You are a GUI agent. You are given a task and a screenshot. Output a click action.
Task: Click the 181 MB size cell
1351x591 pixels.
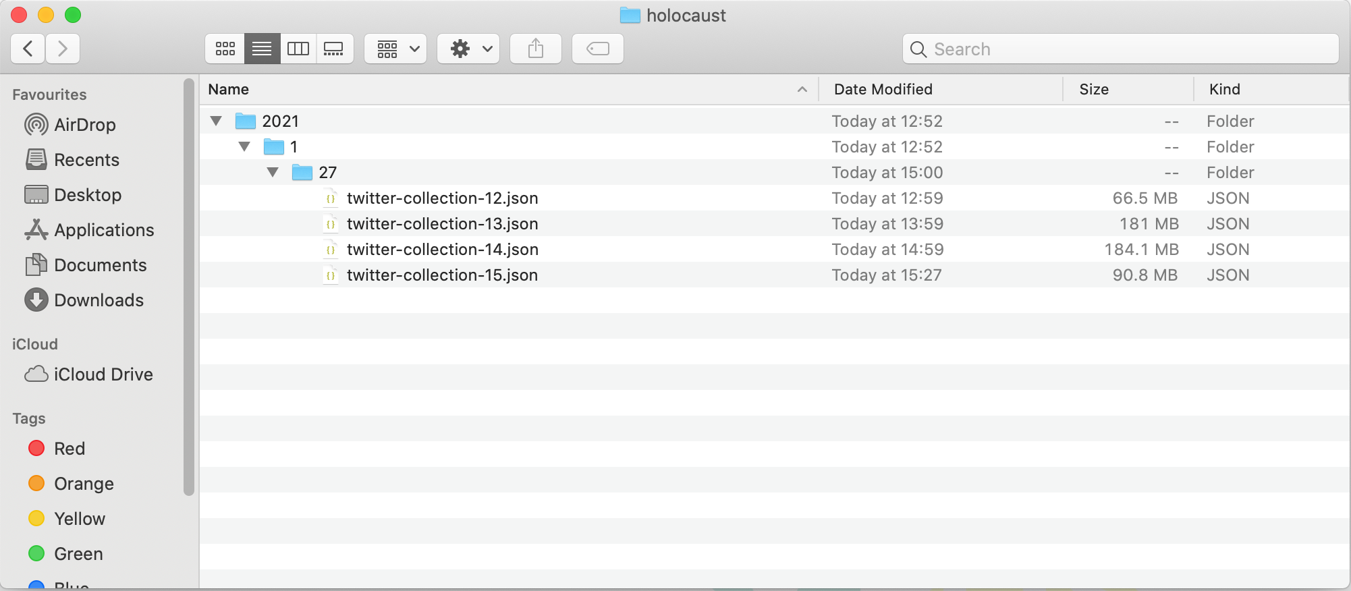(x=1149, y=224)
